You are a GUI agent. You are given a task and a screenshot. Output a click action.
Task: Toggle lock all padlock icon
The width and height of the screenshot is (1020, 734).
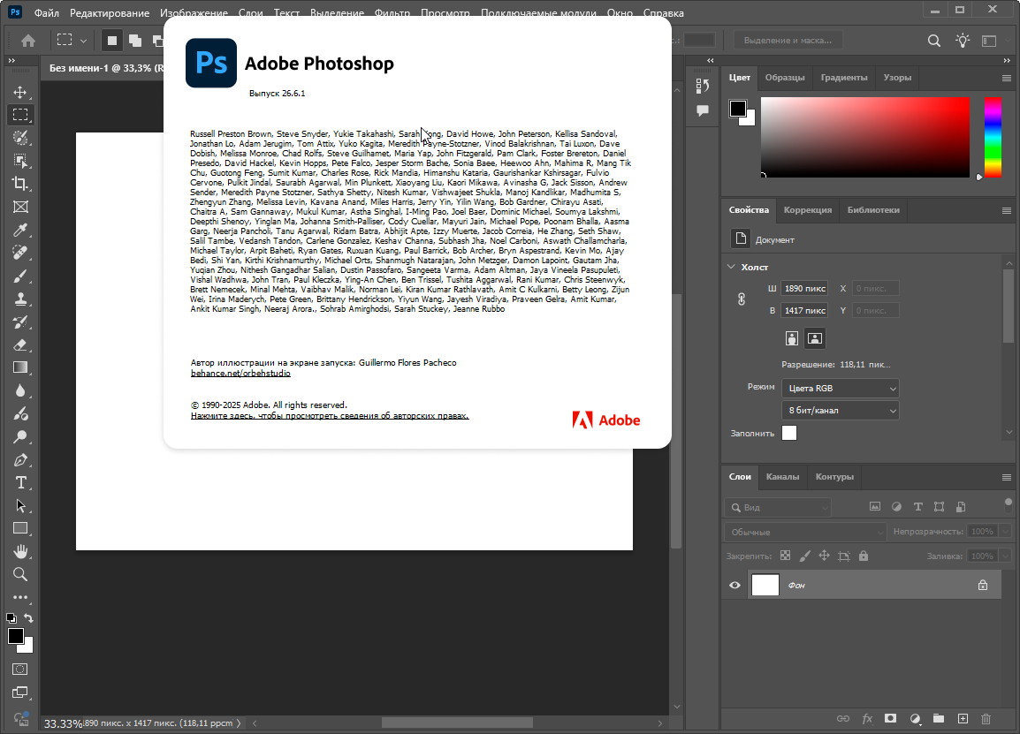864,556
